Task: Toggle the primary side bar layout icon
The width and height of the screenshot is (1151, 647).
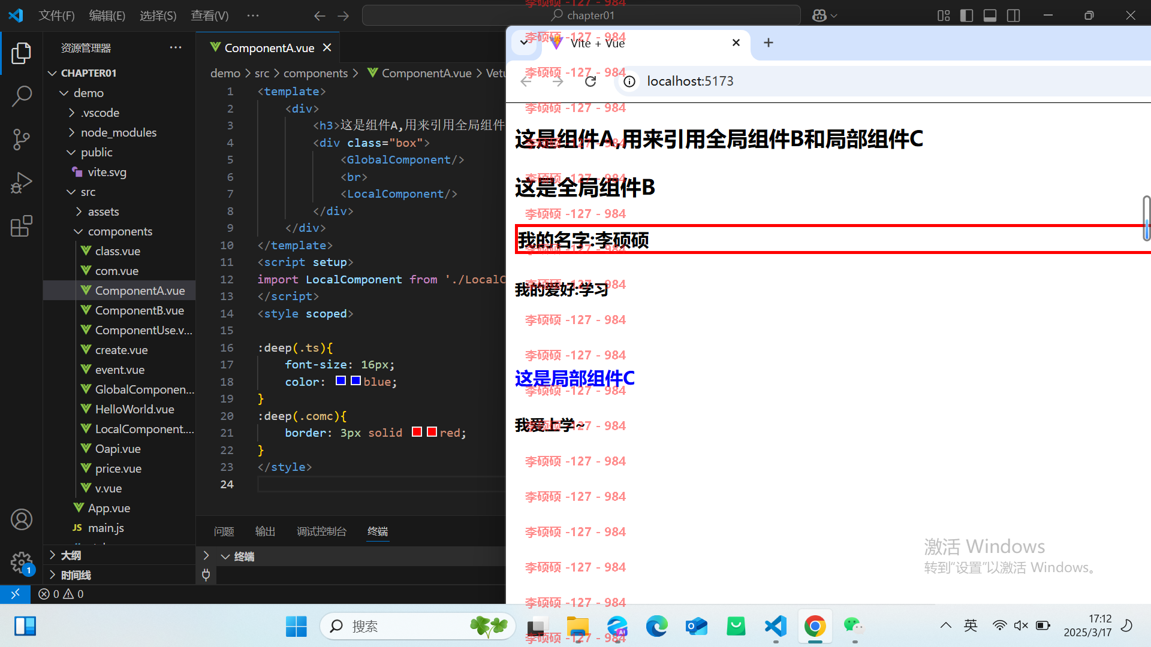Action: click(x=966, y=16)
